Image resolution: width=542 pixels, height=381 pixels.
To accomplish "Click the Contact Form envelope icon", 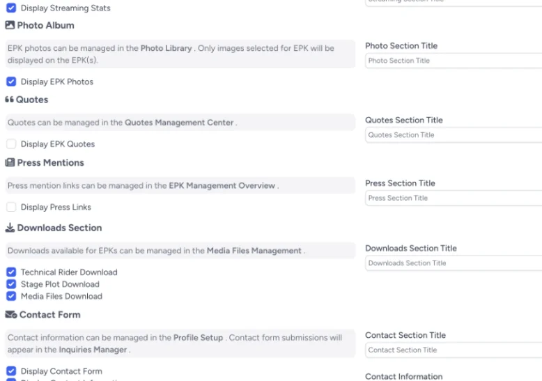I will pyautogui.click(x=10, y=315).
